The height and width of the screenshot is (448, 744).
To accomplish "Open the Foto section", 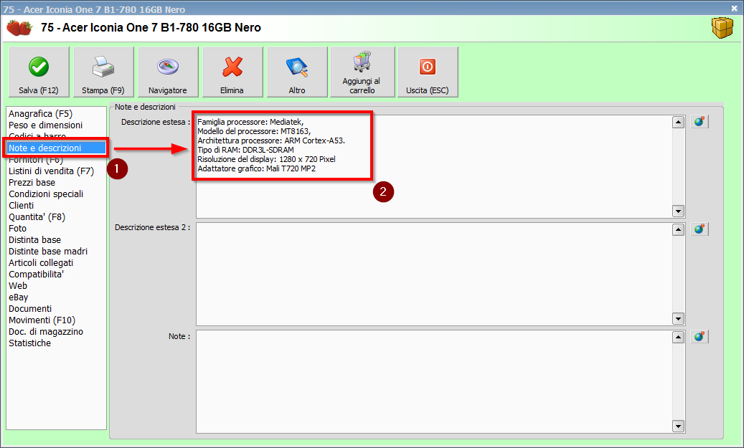I will click(x=17, y=229).
